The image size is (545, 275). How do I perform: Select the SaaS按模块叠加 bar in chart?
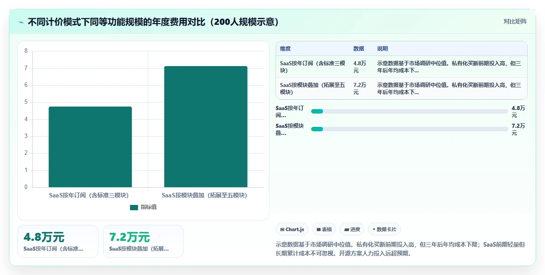[205, 127]
